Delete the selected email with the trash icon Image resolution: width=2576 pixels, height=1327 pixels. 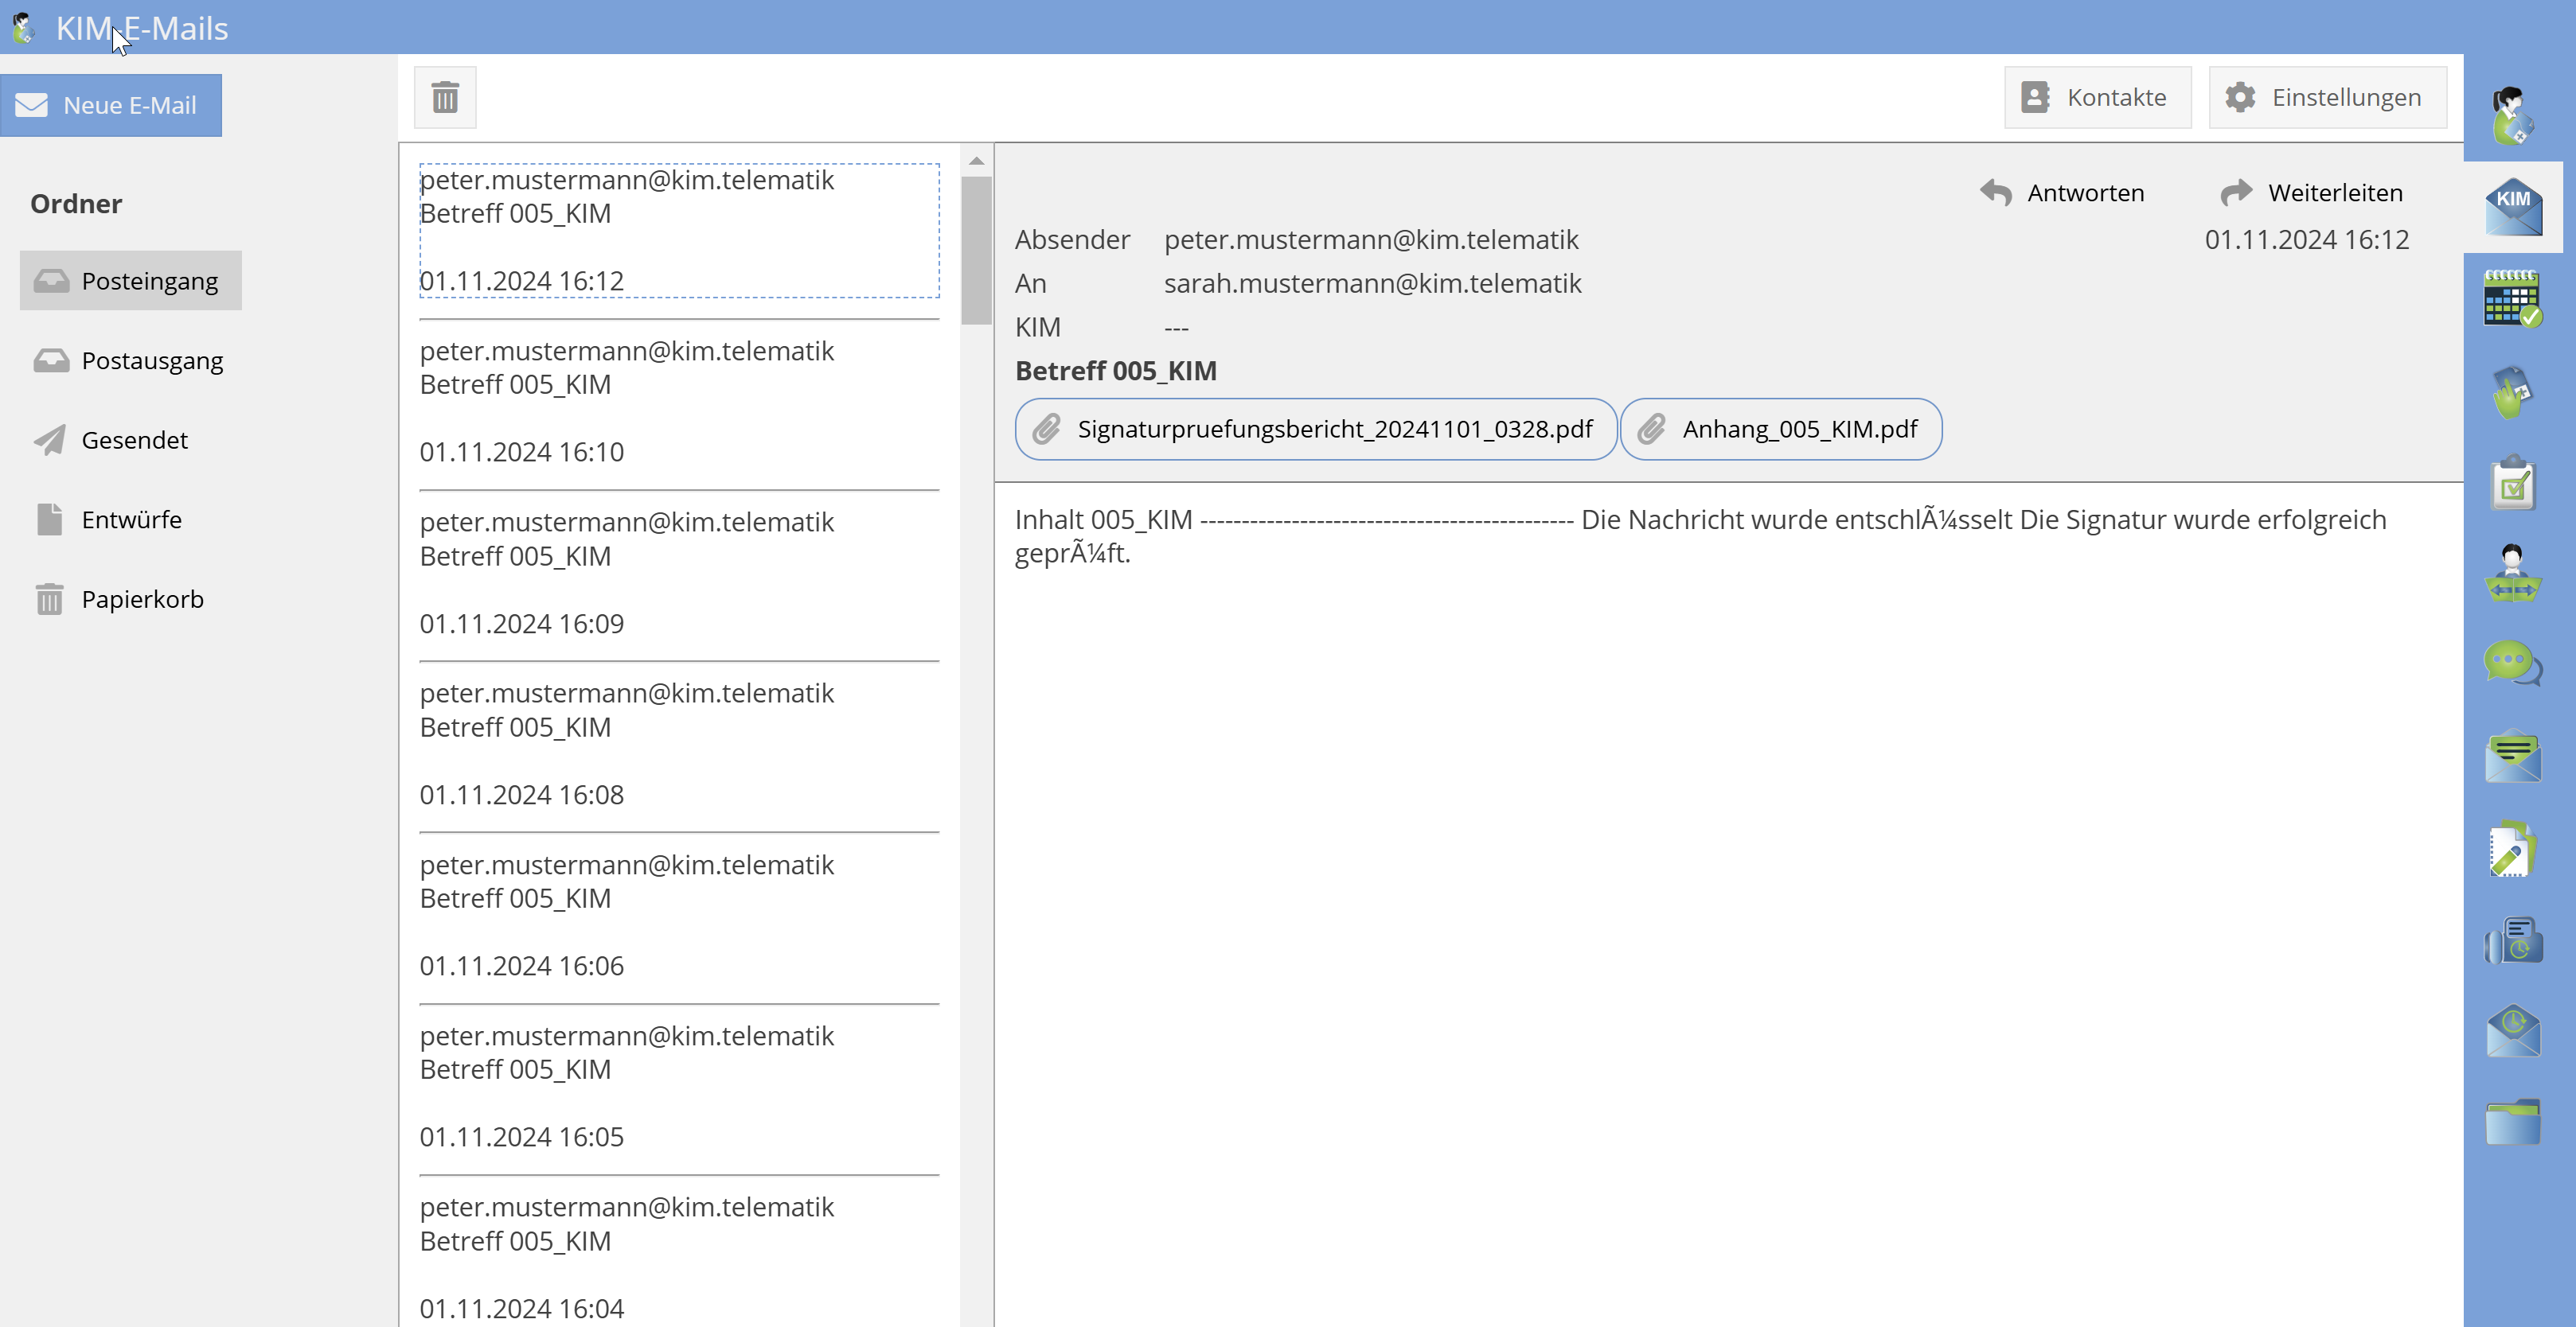(x=445, y=97)
